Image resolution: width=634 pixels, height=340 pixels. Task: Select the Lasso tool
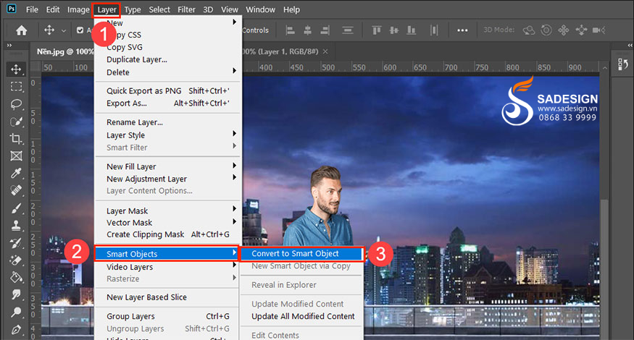[x=16, y=104]
